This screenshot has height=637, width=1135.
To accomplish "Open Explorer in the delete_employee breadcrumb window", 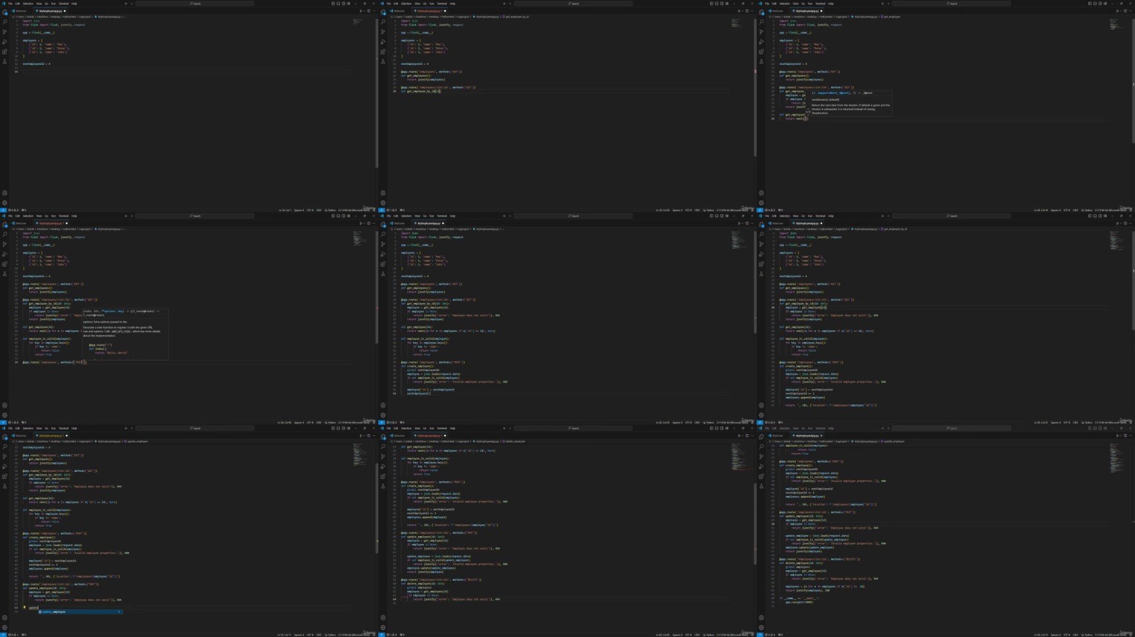I will pos(383,437).
